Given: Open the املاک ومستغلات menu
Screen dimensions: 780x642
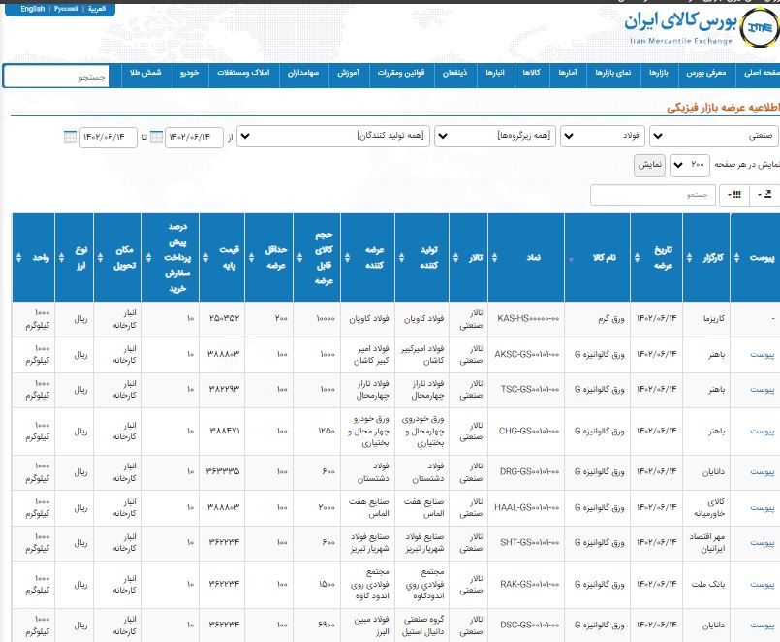Looking at the screenshot, I should pos(243,73).
